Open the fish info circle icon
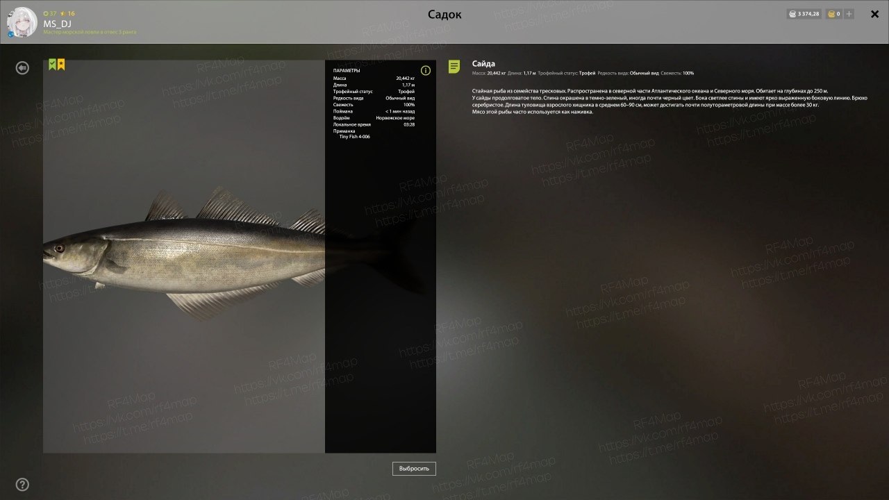The width and height of the screenshot is (889, 500). (x=426, y=70)
